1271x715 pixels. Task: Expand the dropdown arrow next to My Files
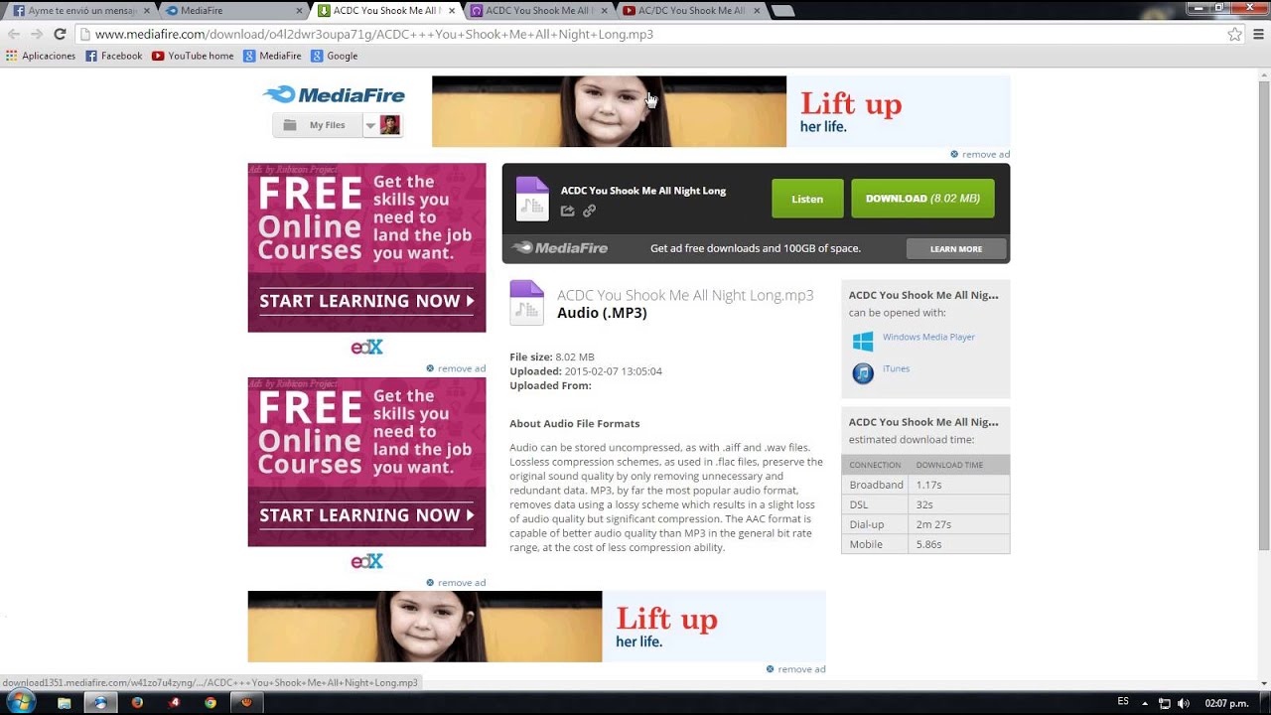(369, 125)
